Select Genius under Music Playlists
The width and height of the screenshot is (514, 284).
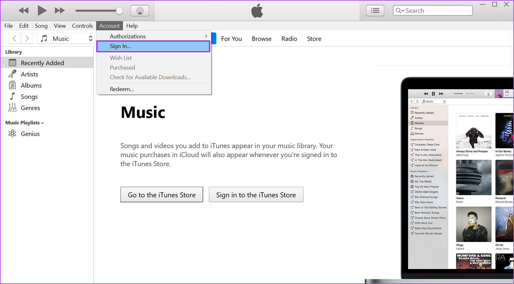click(30, 134)
